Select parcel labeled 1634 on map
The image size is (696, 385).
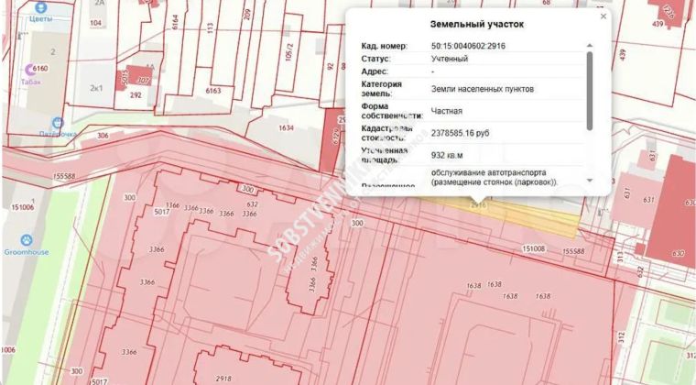point(286,128)
